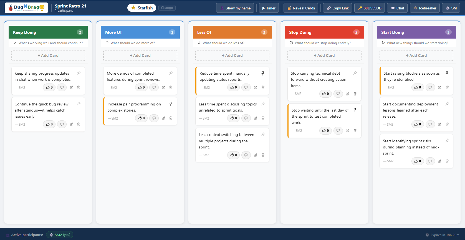465x240 pixels.
Task: Change the Starfish retro format
Action: pyautogui.click(x=167, y=8)
